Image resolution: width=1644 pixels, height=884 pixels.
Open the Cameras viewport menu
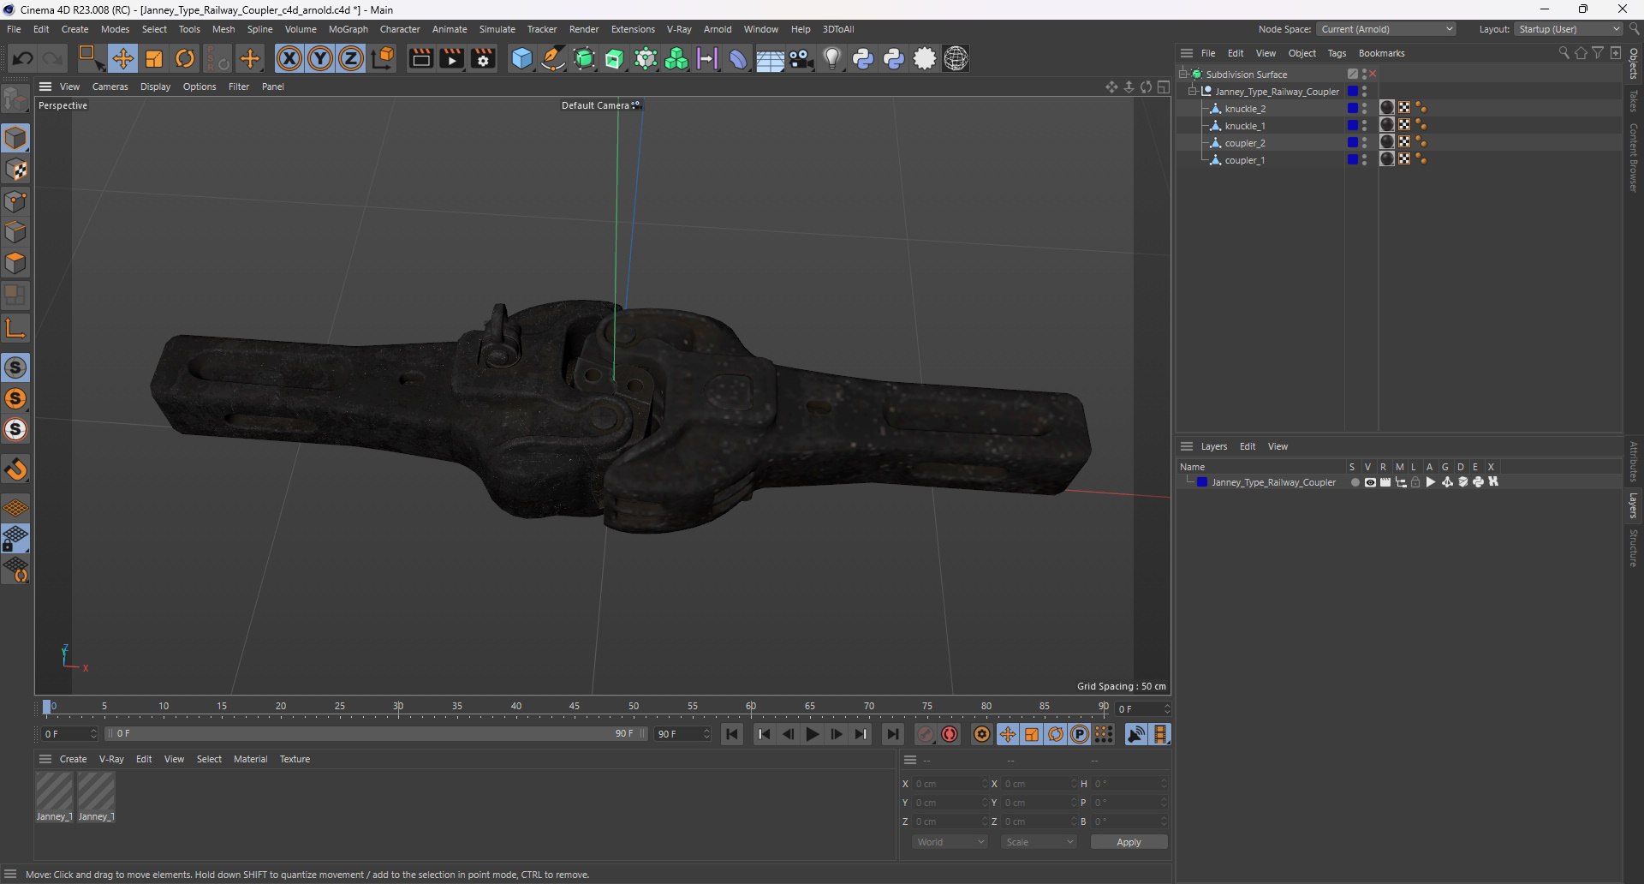pos(110,87)
